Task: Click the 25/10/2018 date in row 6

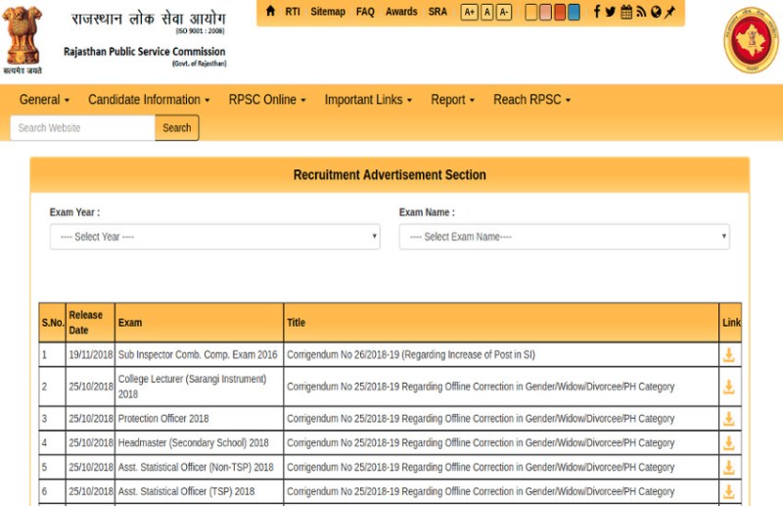Action: [x=90, y=491]
